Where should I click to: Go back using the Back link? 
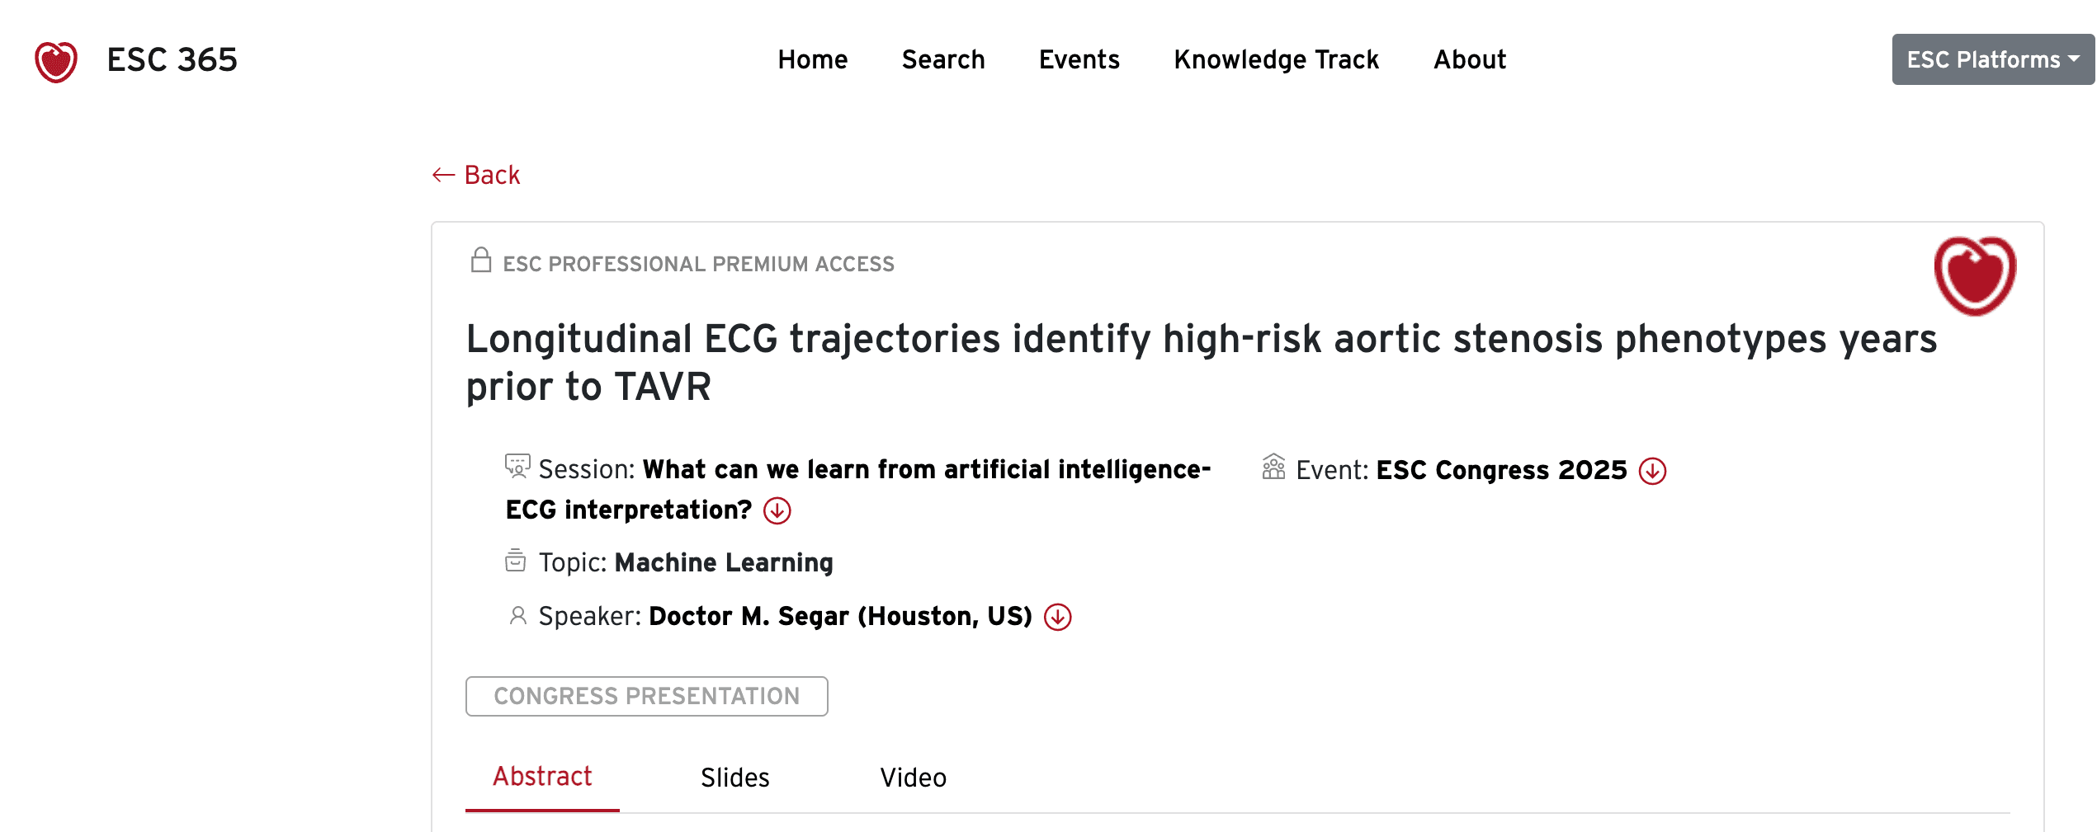click(x=475, y=174)
